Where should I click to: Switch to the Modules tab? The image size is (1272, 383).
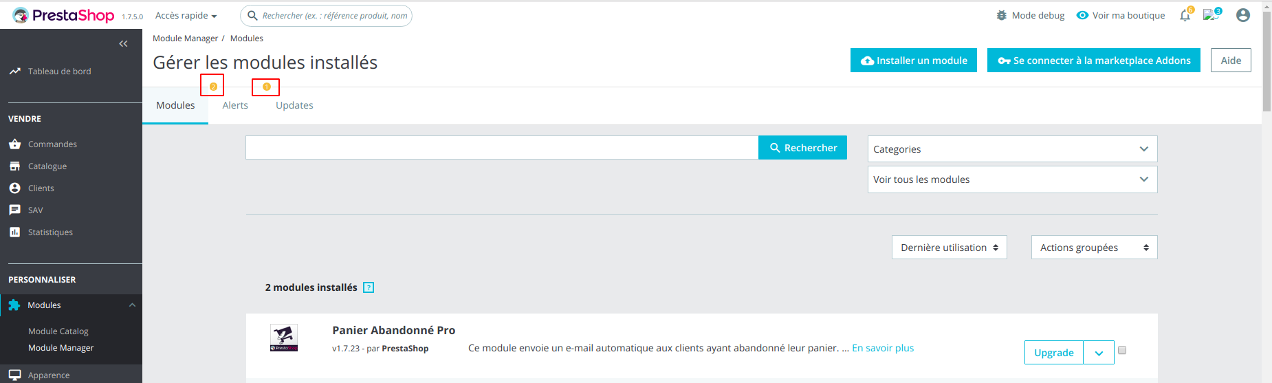[175, 105]
